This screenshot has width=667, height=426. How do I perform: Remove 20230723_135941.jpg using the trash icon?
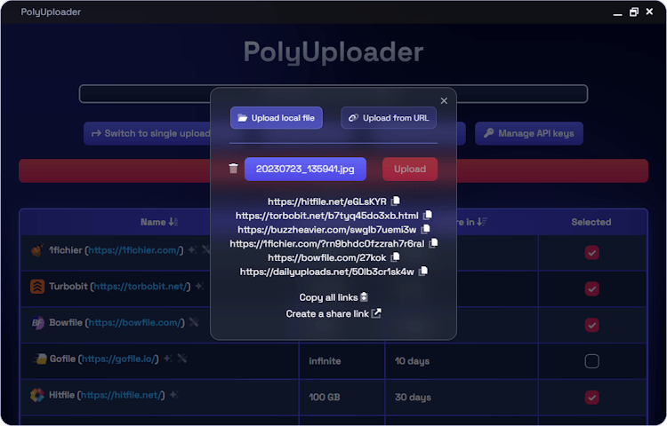[x=233, y=169]
